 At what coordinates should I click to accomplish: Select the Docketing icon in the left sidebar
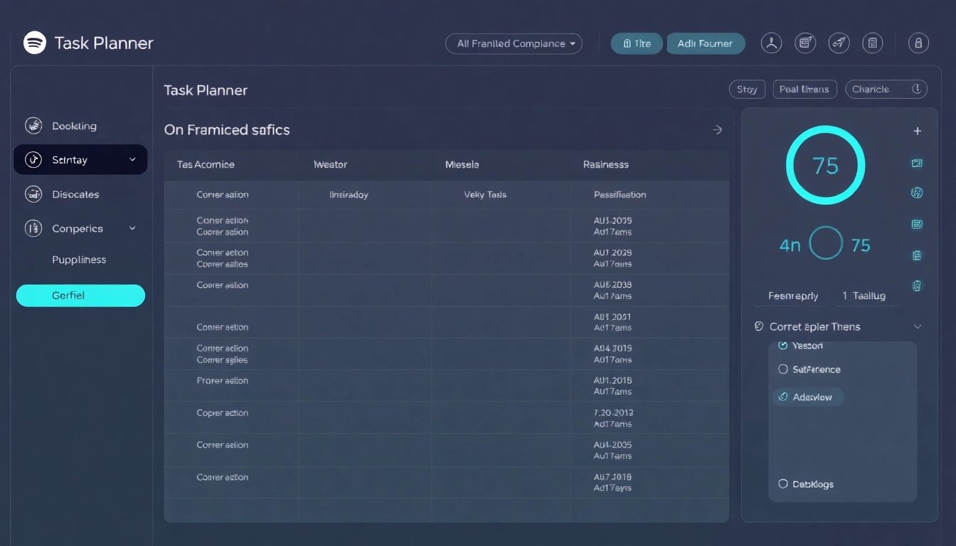click(33, 125)
